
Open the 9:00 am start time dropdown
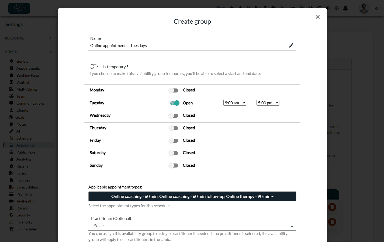pyautogui.click(x=235, y=103)
